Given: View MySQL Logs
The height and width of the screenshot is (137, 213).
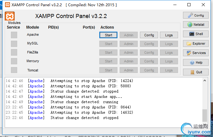Looking at the screenshot, I should pyautogui.click(x=169, y=44).
